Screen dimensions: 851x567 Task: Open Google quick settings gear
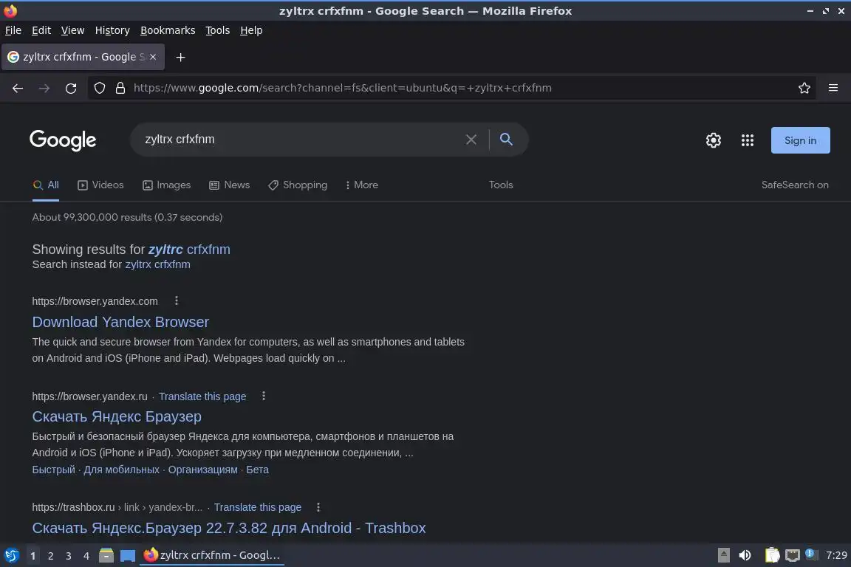click(x=713, y=140)
